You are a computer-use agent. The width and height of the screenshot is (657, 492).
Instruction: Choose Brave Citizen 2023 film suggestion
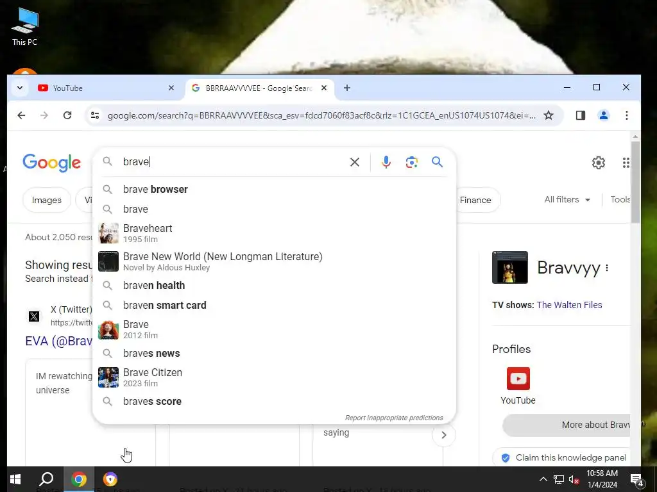(274, 377)
